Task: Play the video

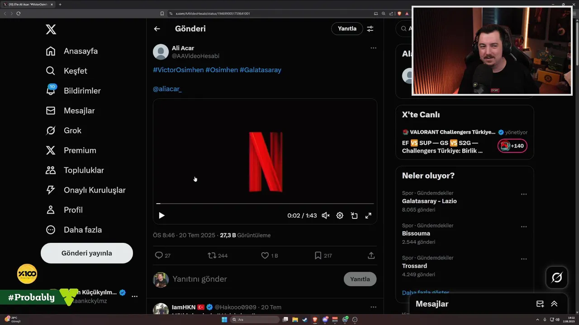Action: click(161, 216)
